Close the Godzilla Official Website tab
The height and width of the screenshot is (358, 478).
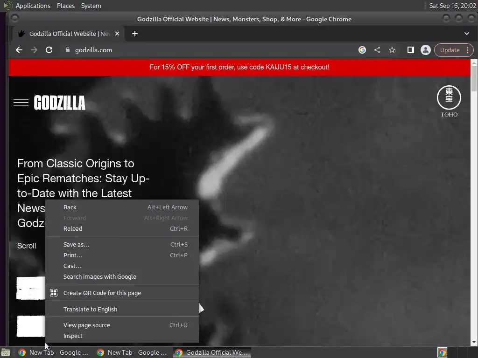[117, 34]
